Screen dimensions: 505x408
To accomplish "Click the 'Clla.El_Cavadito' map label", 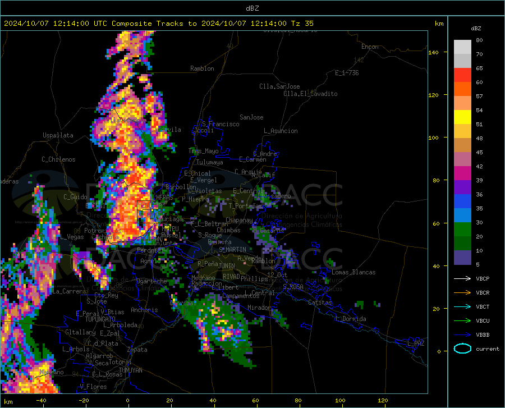I will coord(310,94).
